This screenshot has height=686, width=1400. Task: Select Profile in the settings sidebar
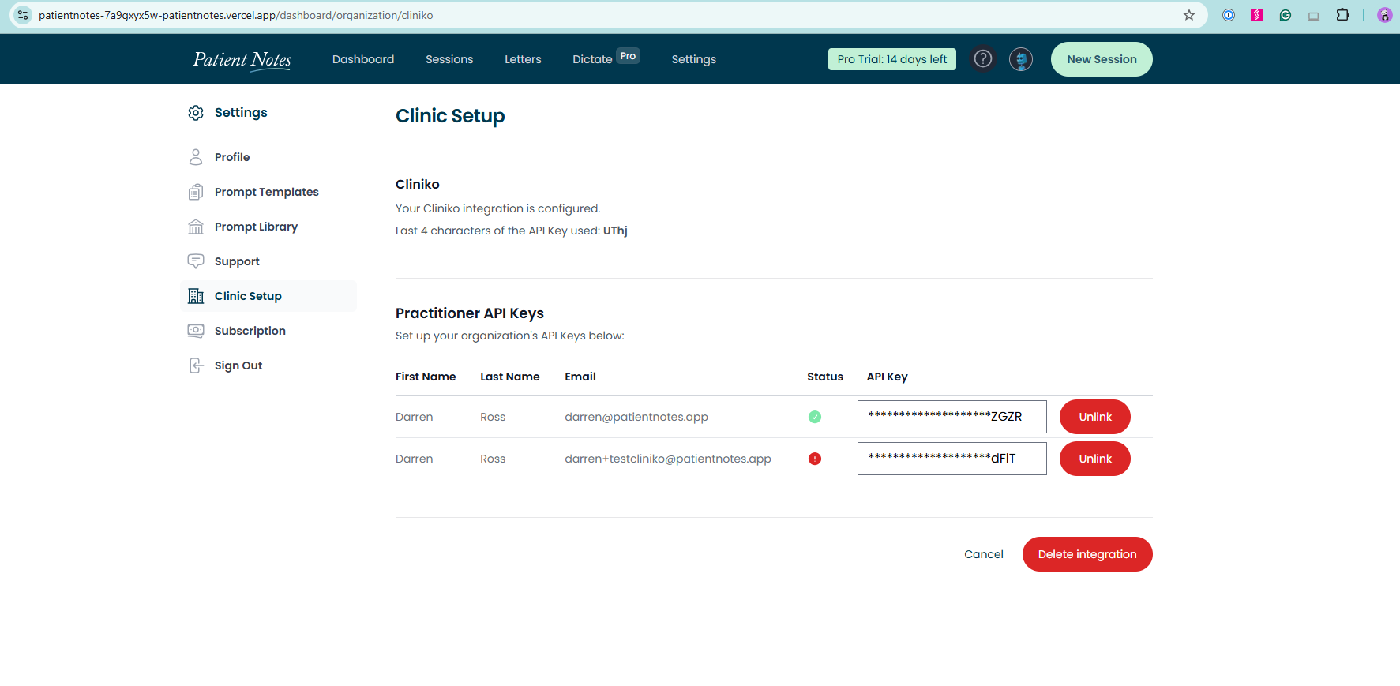click(x=268, y=157)
